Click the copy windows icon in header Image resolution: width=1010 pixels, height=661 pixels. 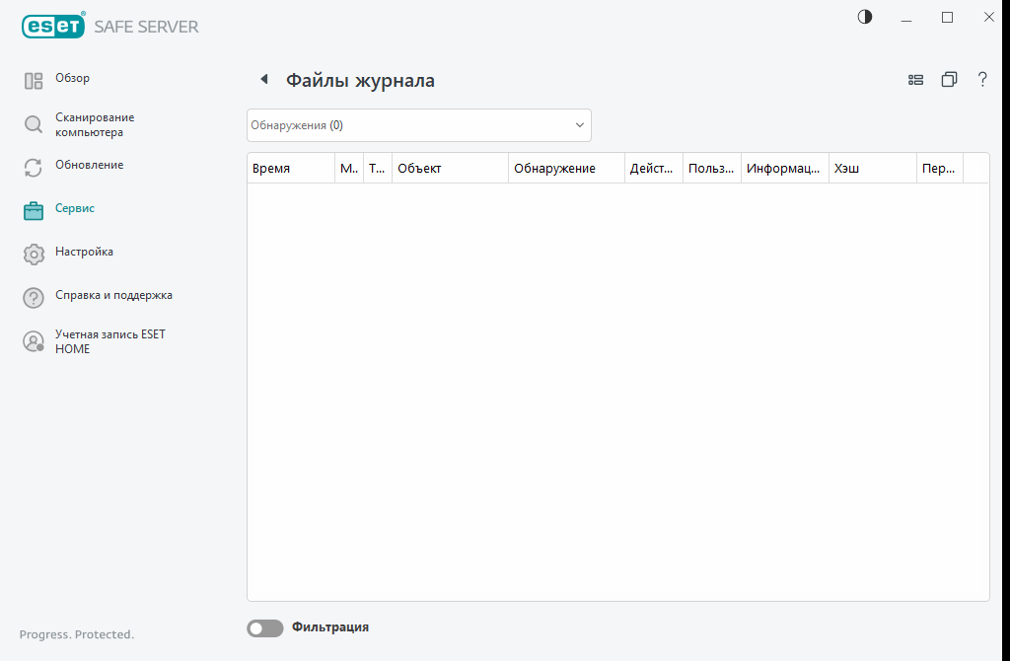[949, 79]
